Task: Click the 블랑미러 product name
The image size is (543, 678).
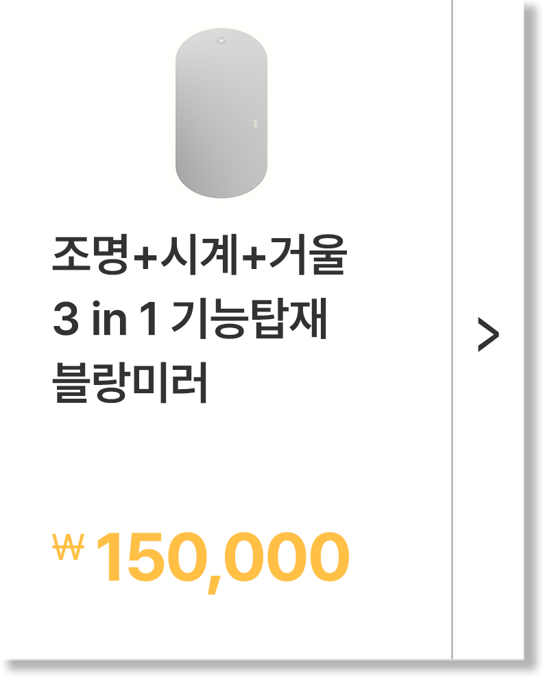Action: click(x=130, y=382)
